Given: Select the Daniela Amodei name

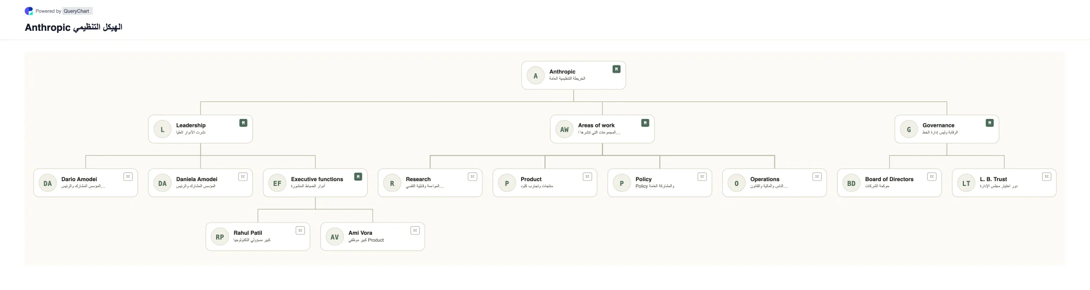Looking at the screenshot, I should 197,180.
